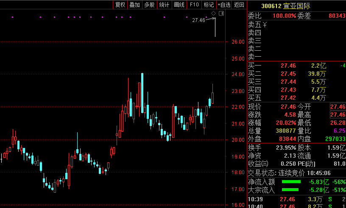Click the 27.46 high-price annotation on chart
This screenshot has height=208, width=346.
click(198, 20)
